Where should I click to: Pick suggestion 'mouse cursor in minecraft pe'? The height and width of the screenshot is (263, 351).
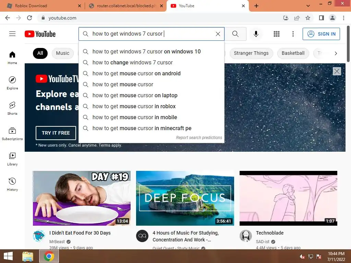pyautogui.click(x=152, y=128)
